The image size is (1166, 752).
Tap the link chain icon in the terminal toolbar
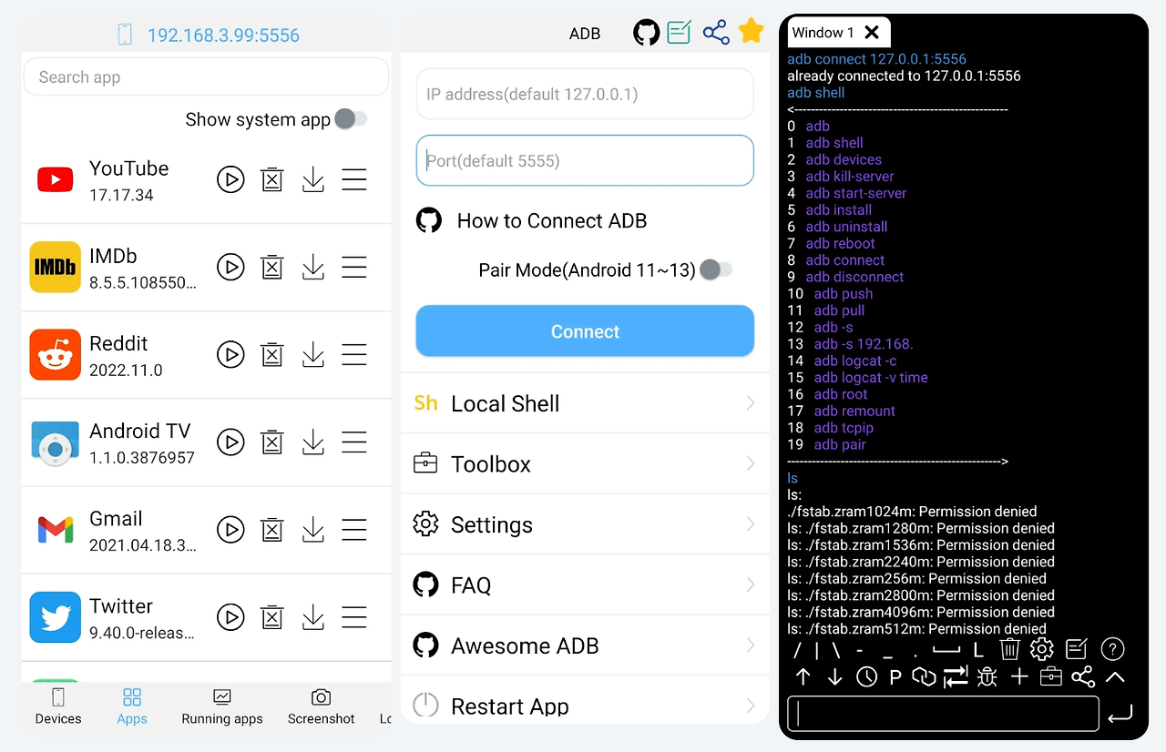[x=925, y=676]
